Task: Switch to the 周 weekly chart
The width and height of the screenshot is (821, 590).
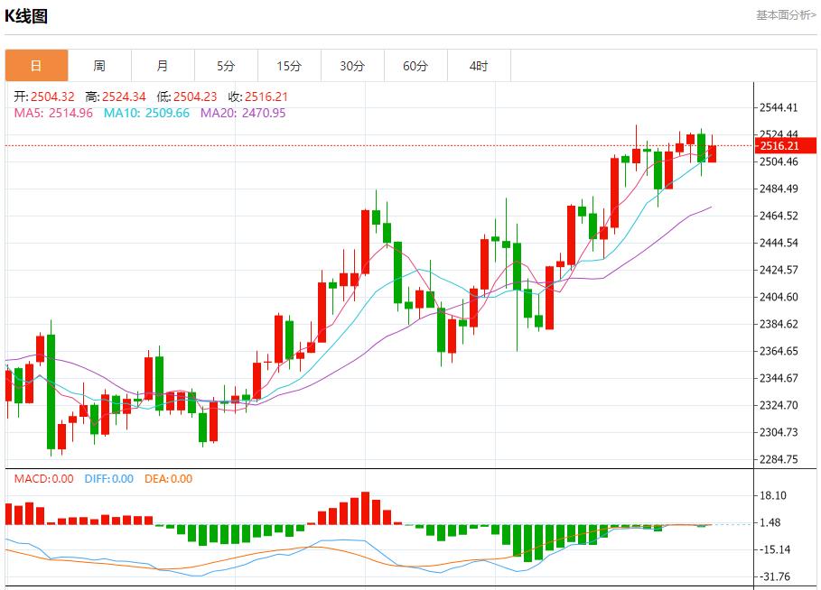Action: click(99, 65)
